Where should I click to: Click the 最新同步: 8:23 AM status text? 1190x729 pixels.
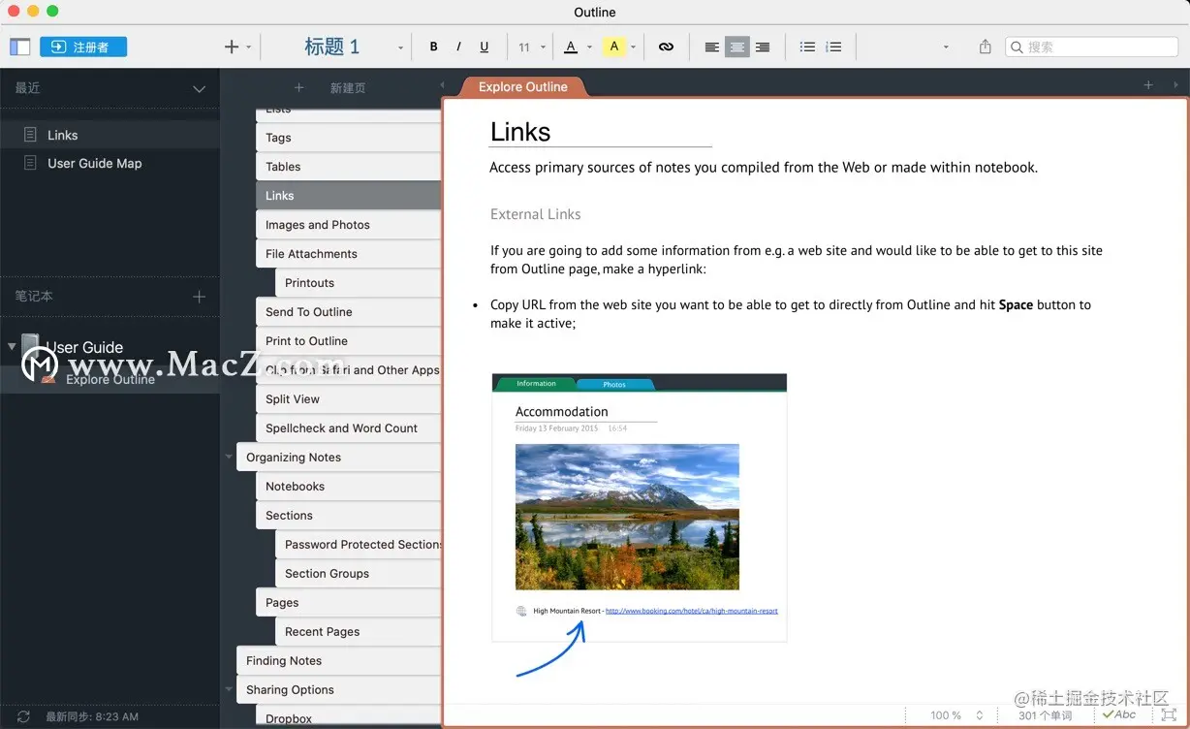[x=92, y=716]
